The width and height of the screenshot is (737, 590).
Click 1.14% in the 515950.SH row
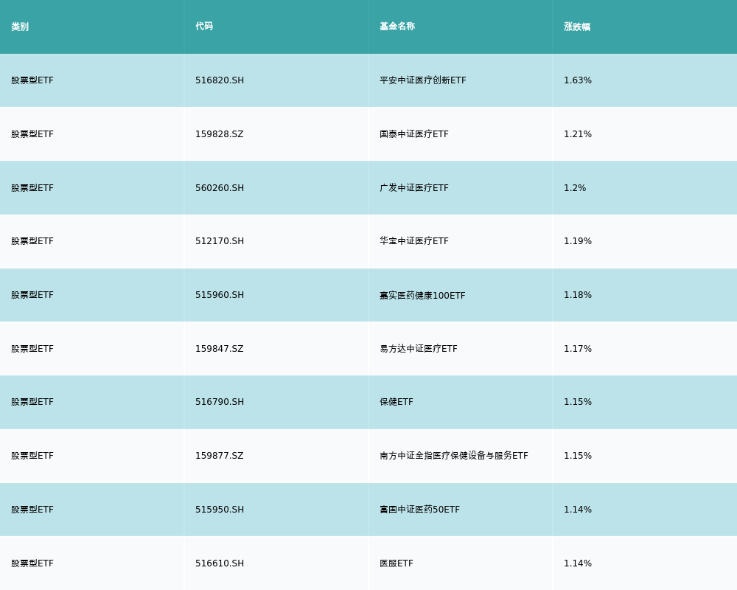pos(578,510)
